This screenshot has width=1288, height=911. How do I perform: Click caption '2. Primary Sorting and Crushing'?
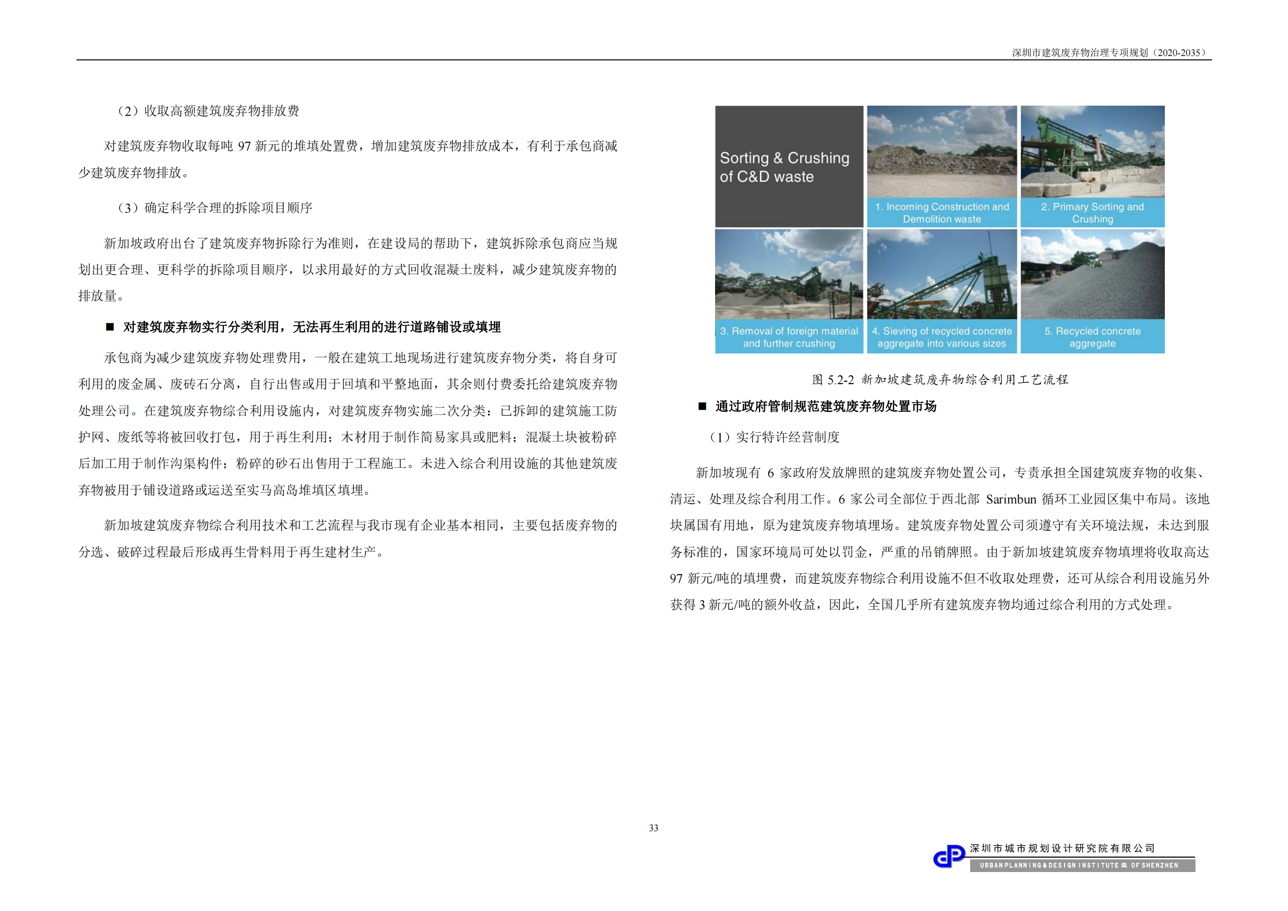1092,213
